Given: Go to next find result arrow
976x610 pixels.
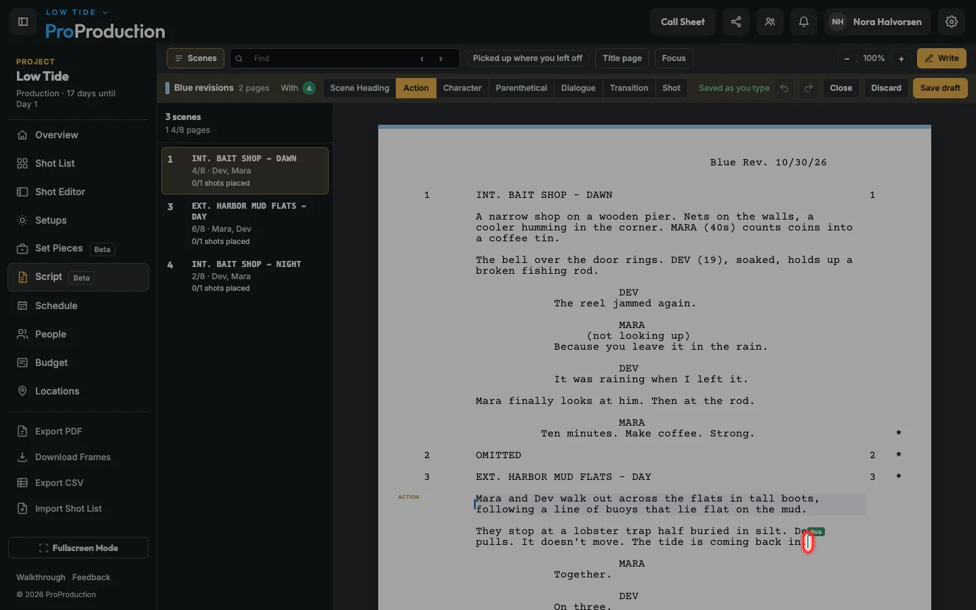Looking at the screenshot, I should click(x=441, y=59).
